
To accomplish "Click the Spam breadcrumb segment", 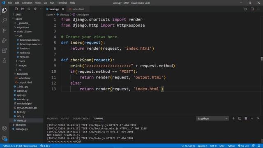I will click(x=49, y=15).
